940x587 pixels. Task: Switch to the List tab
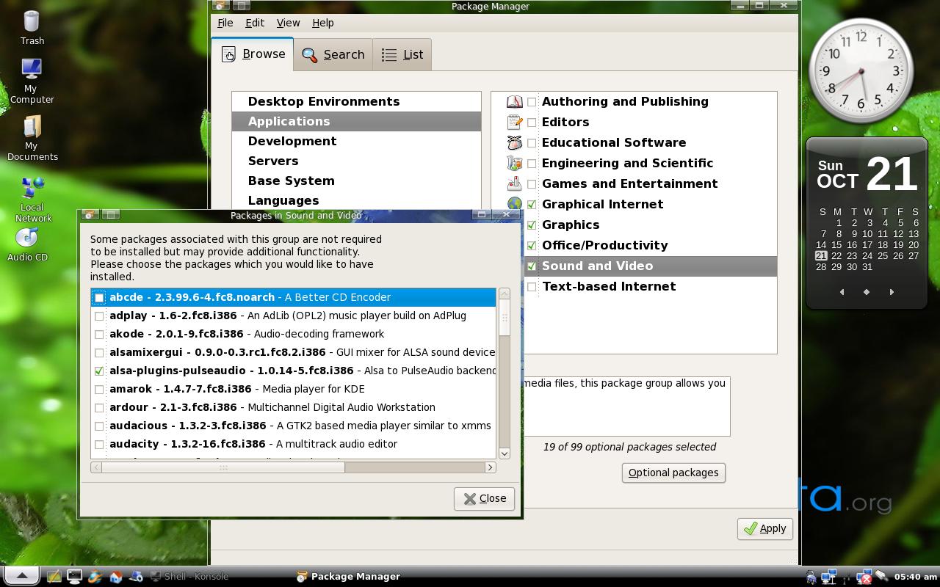(x=402, y=55)
